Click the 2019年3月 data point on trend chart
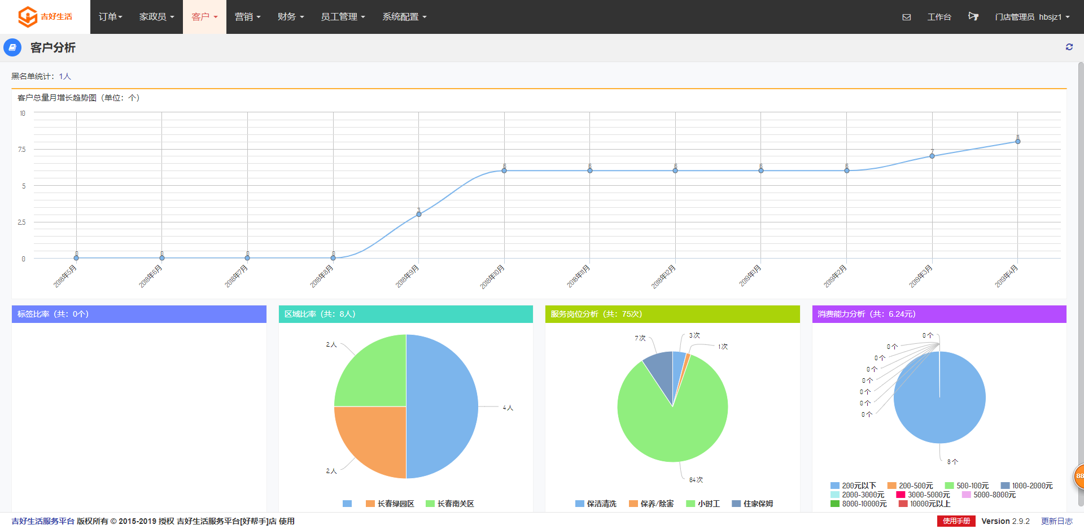 pos(932,156)
